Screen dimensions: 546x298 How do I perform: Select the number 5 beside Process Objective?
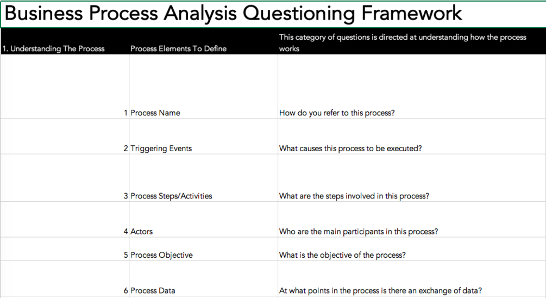(125, 254)
